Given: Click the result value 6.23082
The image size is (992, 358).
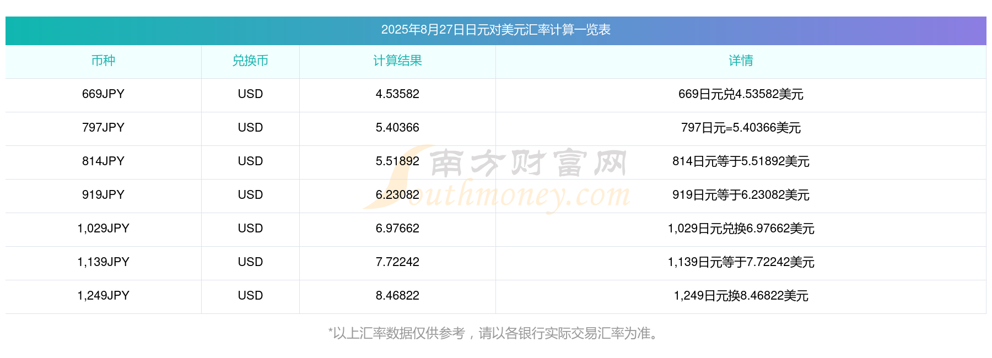Looking at the screenshot, I should [397, 195].
